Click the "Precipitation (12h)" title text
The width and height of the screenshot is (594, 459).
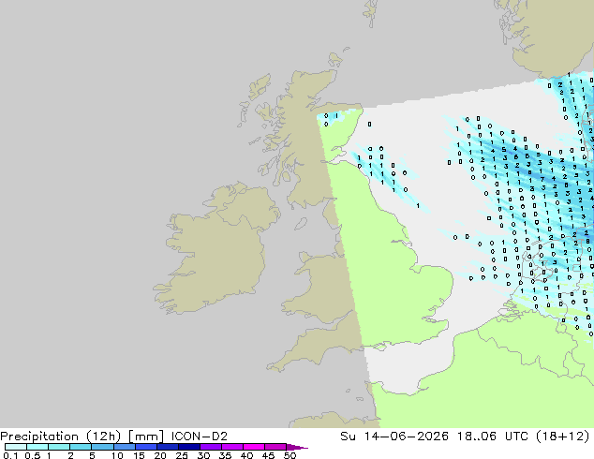tap(60, 437)
